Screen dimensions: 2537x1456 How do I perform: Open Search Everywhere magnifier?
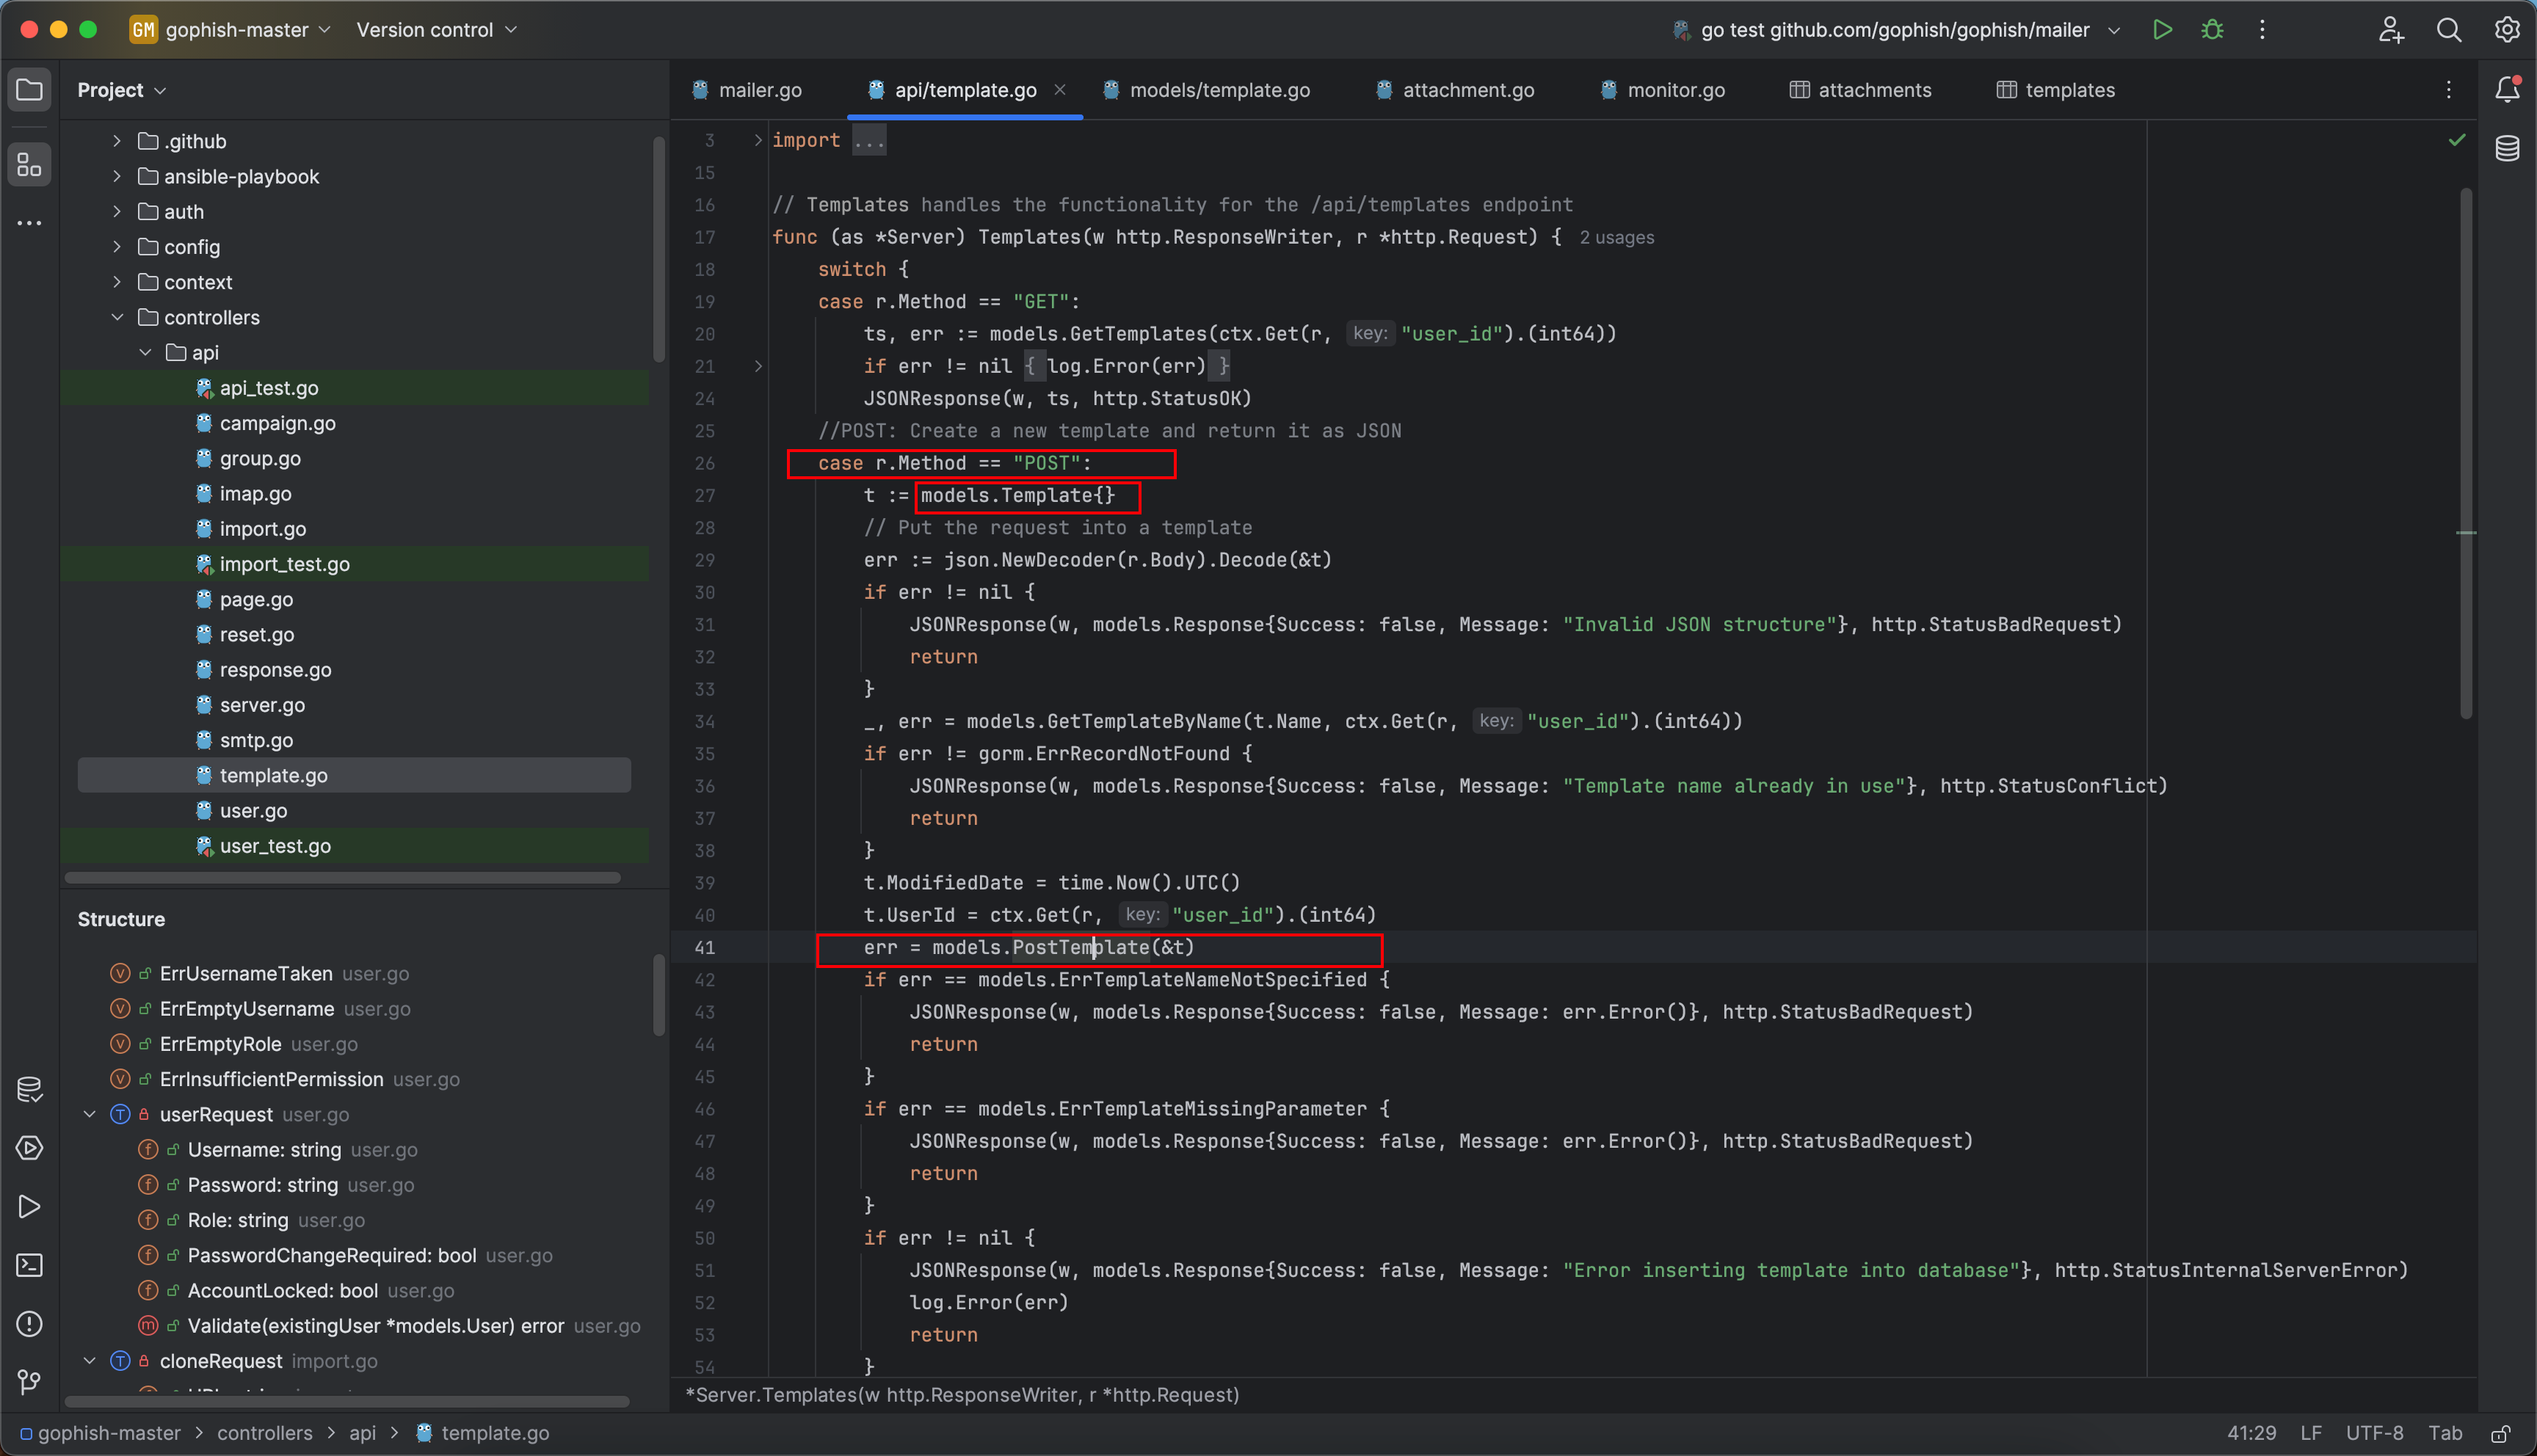point(2448,30)
